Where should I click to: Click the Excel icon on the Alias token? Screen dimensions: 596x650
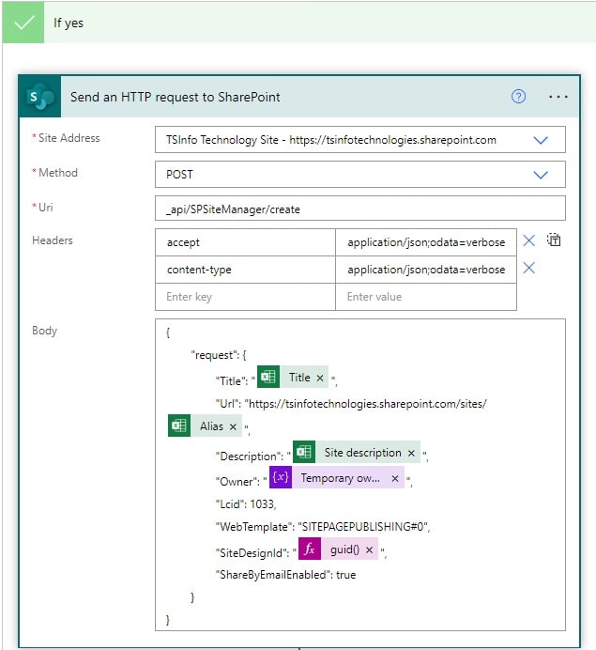pos(179,426)
